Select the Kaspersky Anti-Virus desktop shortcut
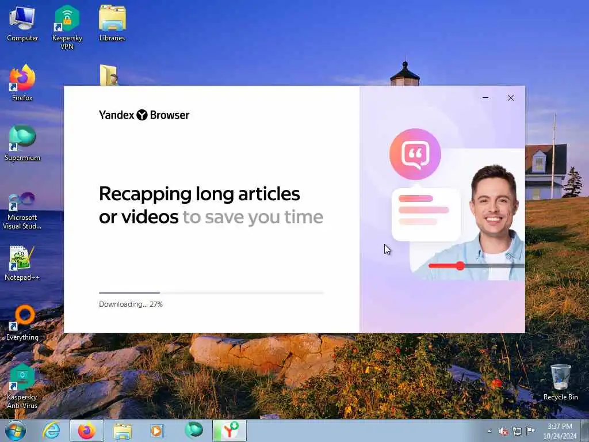This screenshot has width=589, height=442. point(22,386)
